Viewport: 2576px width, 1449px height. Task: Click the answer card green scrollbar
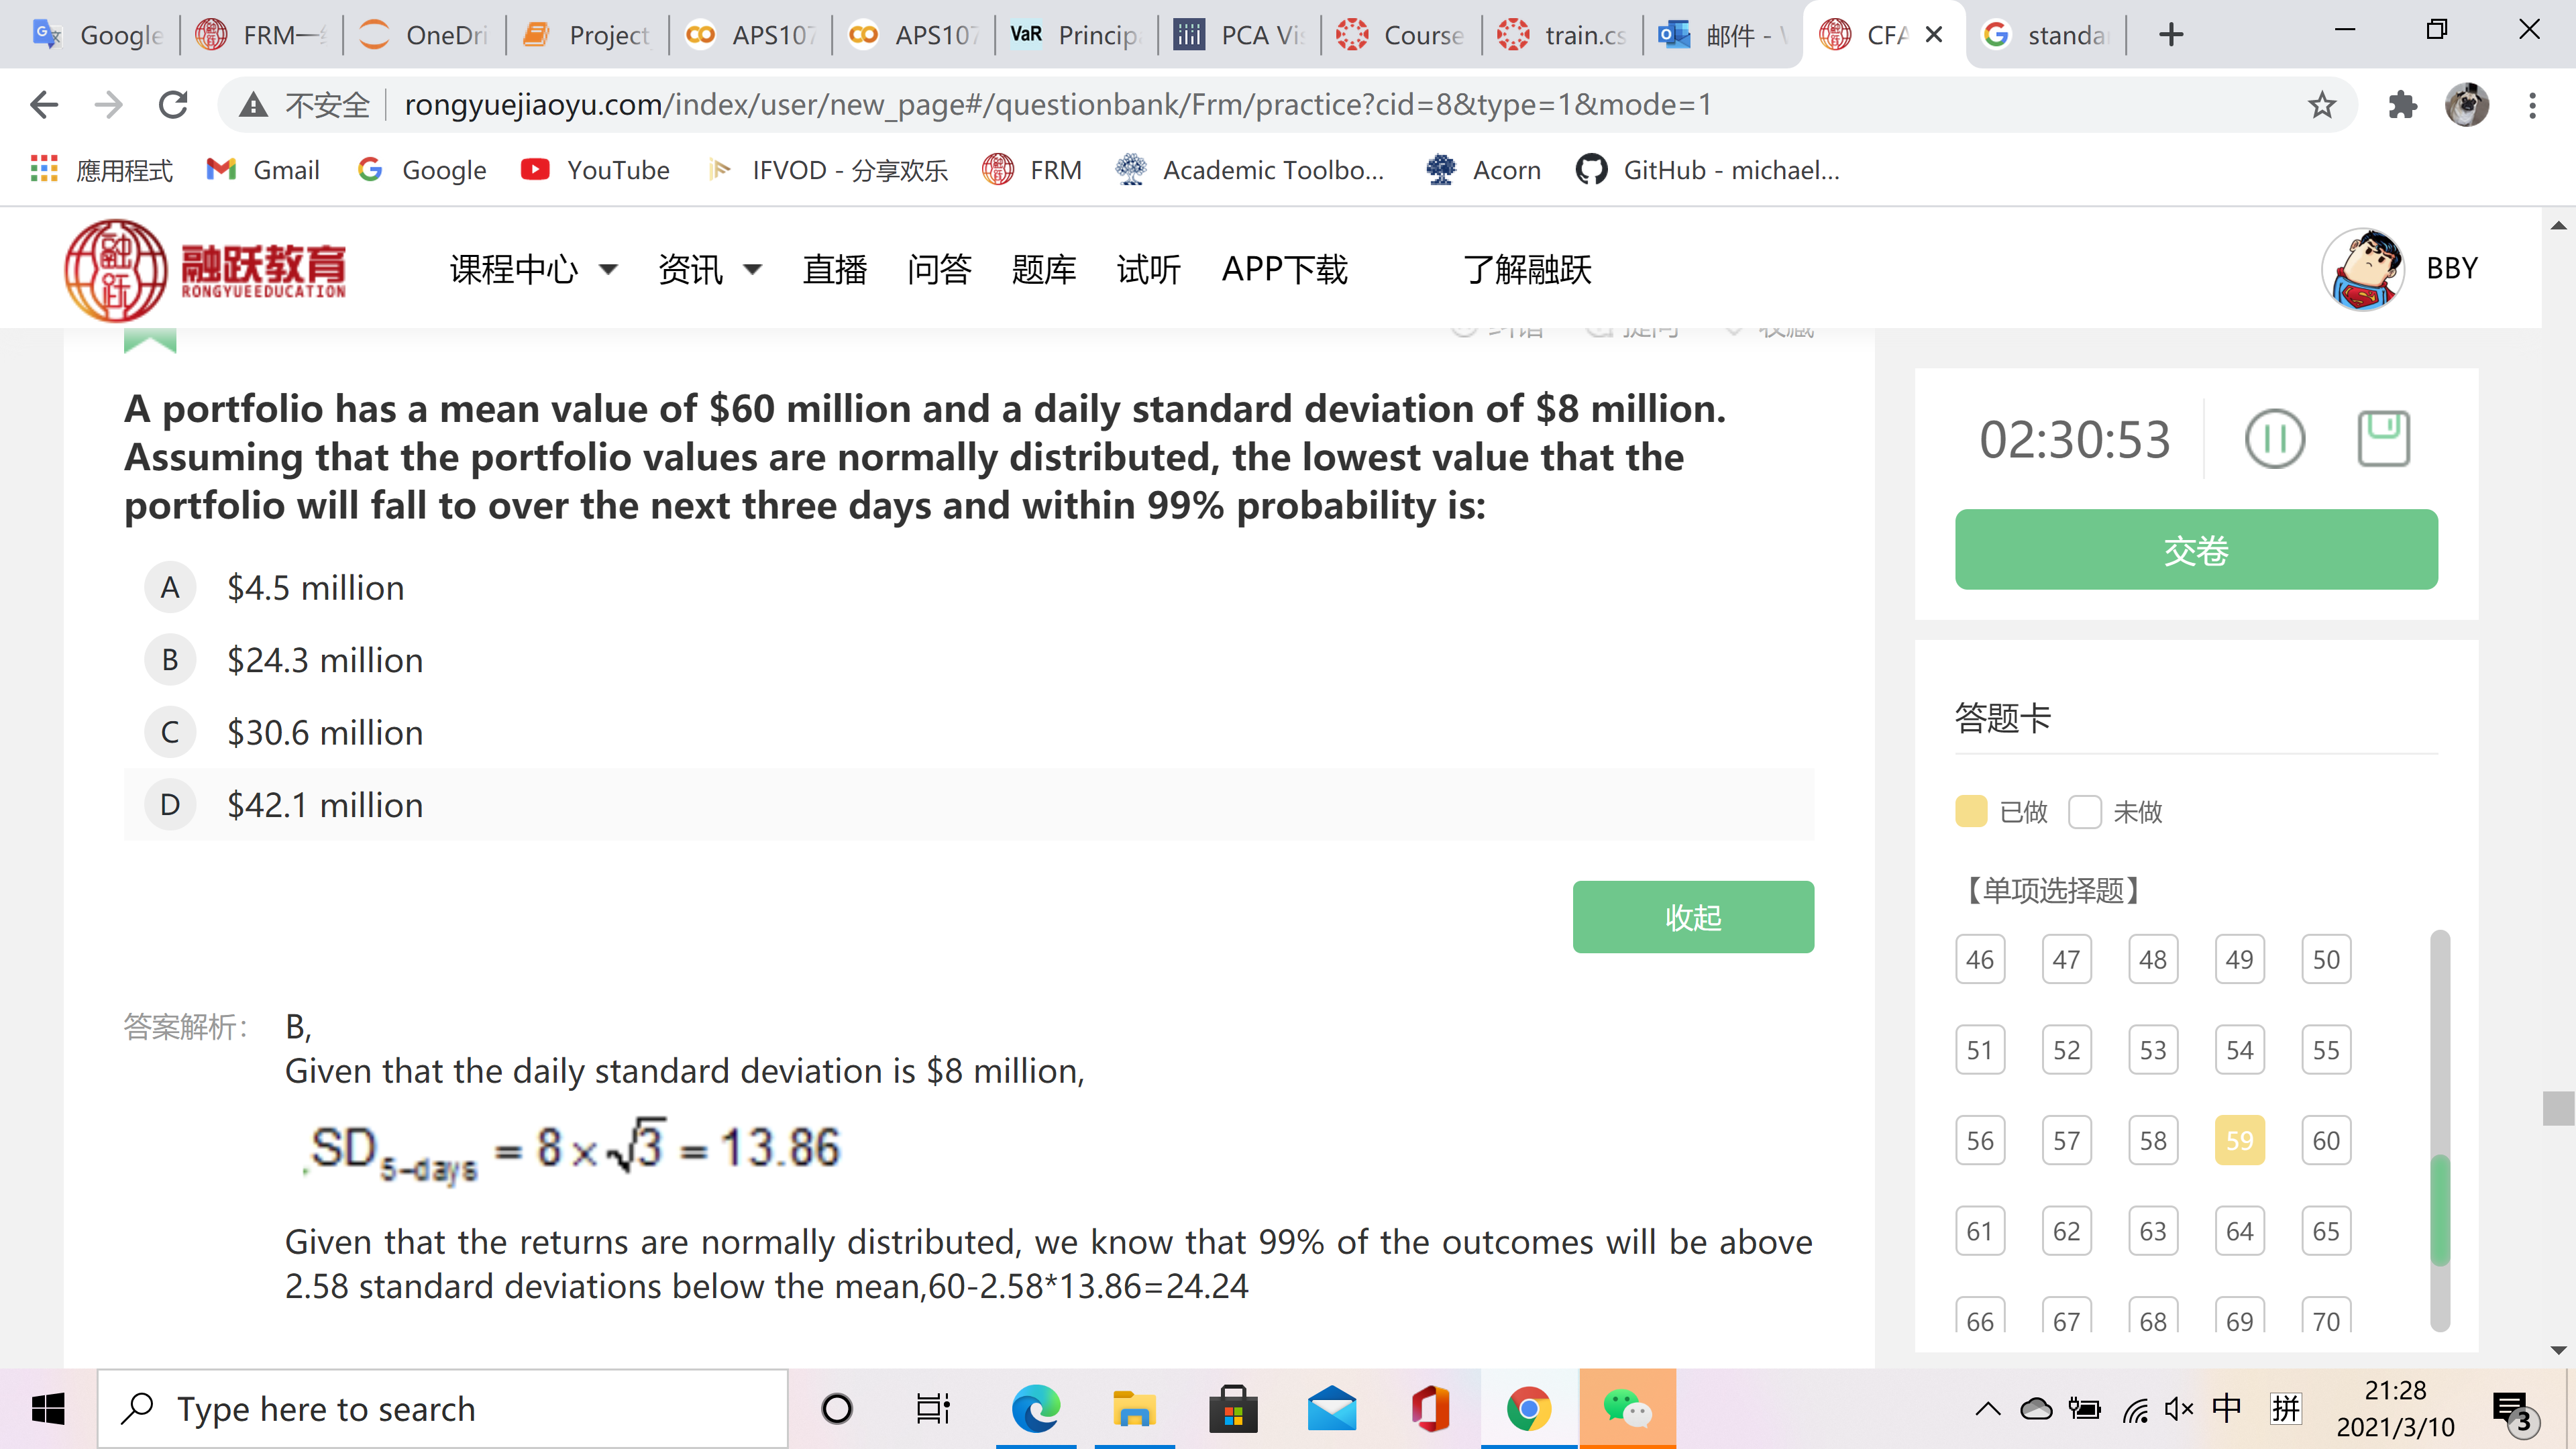click(x=2440, y=1210)
